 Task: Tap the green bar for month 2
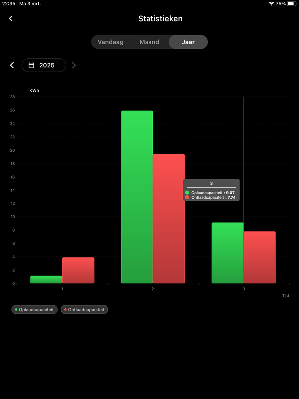tap(137, 197)
